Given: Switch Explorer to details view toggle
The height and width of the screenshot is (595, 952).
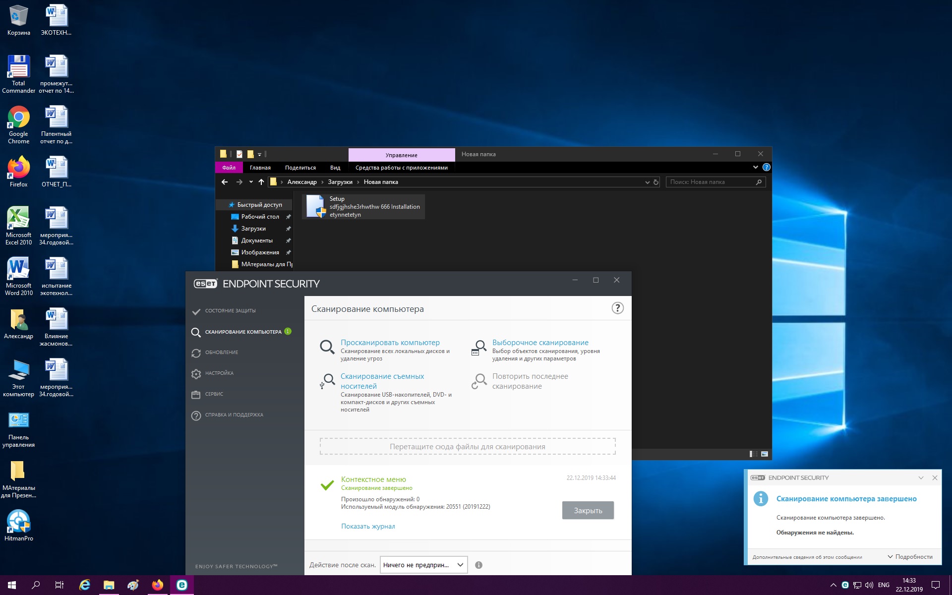Looking at the screenshot, I should pyautogui.click(x=754, y=454).
